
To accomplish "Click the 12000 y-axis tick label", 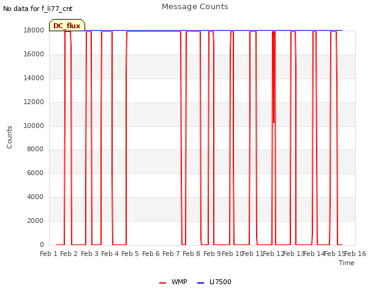I will coord(34,102).
